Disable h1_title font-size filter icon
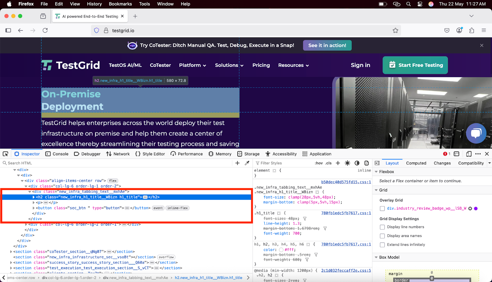The height and width of the screenshot is (282, 492). [305, 219]
